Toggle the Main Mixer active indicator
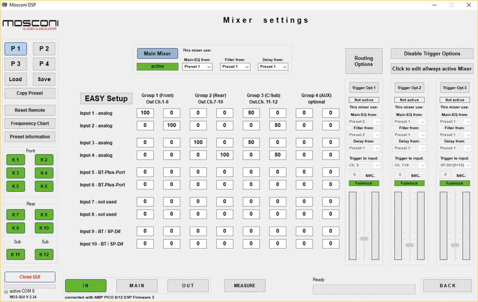The height and width of the screenshot is (302, 478). pyautogui.click(x=157, y=66)
